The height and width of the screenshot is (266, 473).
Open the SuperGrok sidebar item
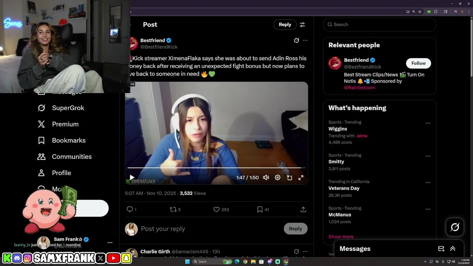pos(61,108)
